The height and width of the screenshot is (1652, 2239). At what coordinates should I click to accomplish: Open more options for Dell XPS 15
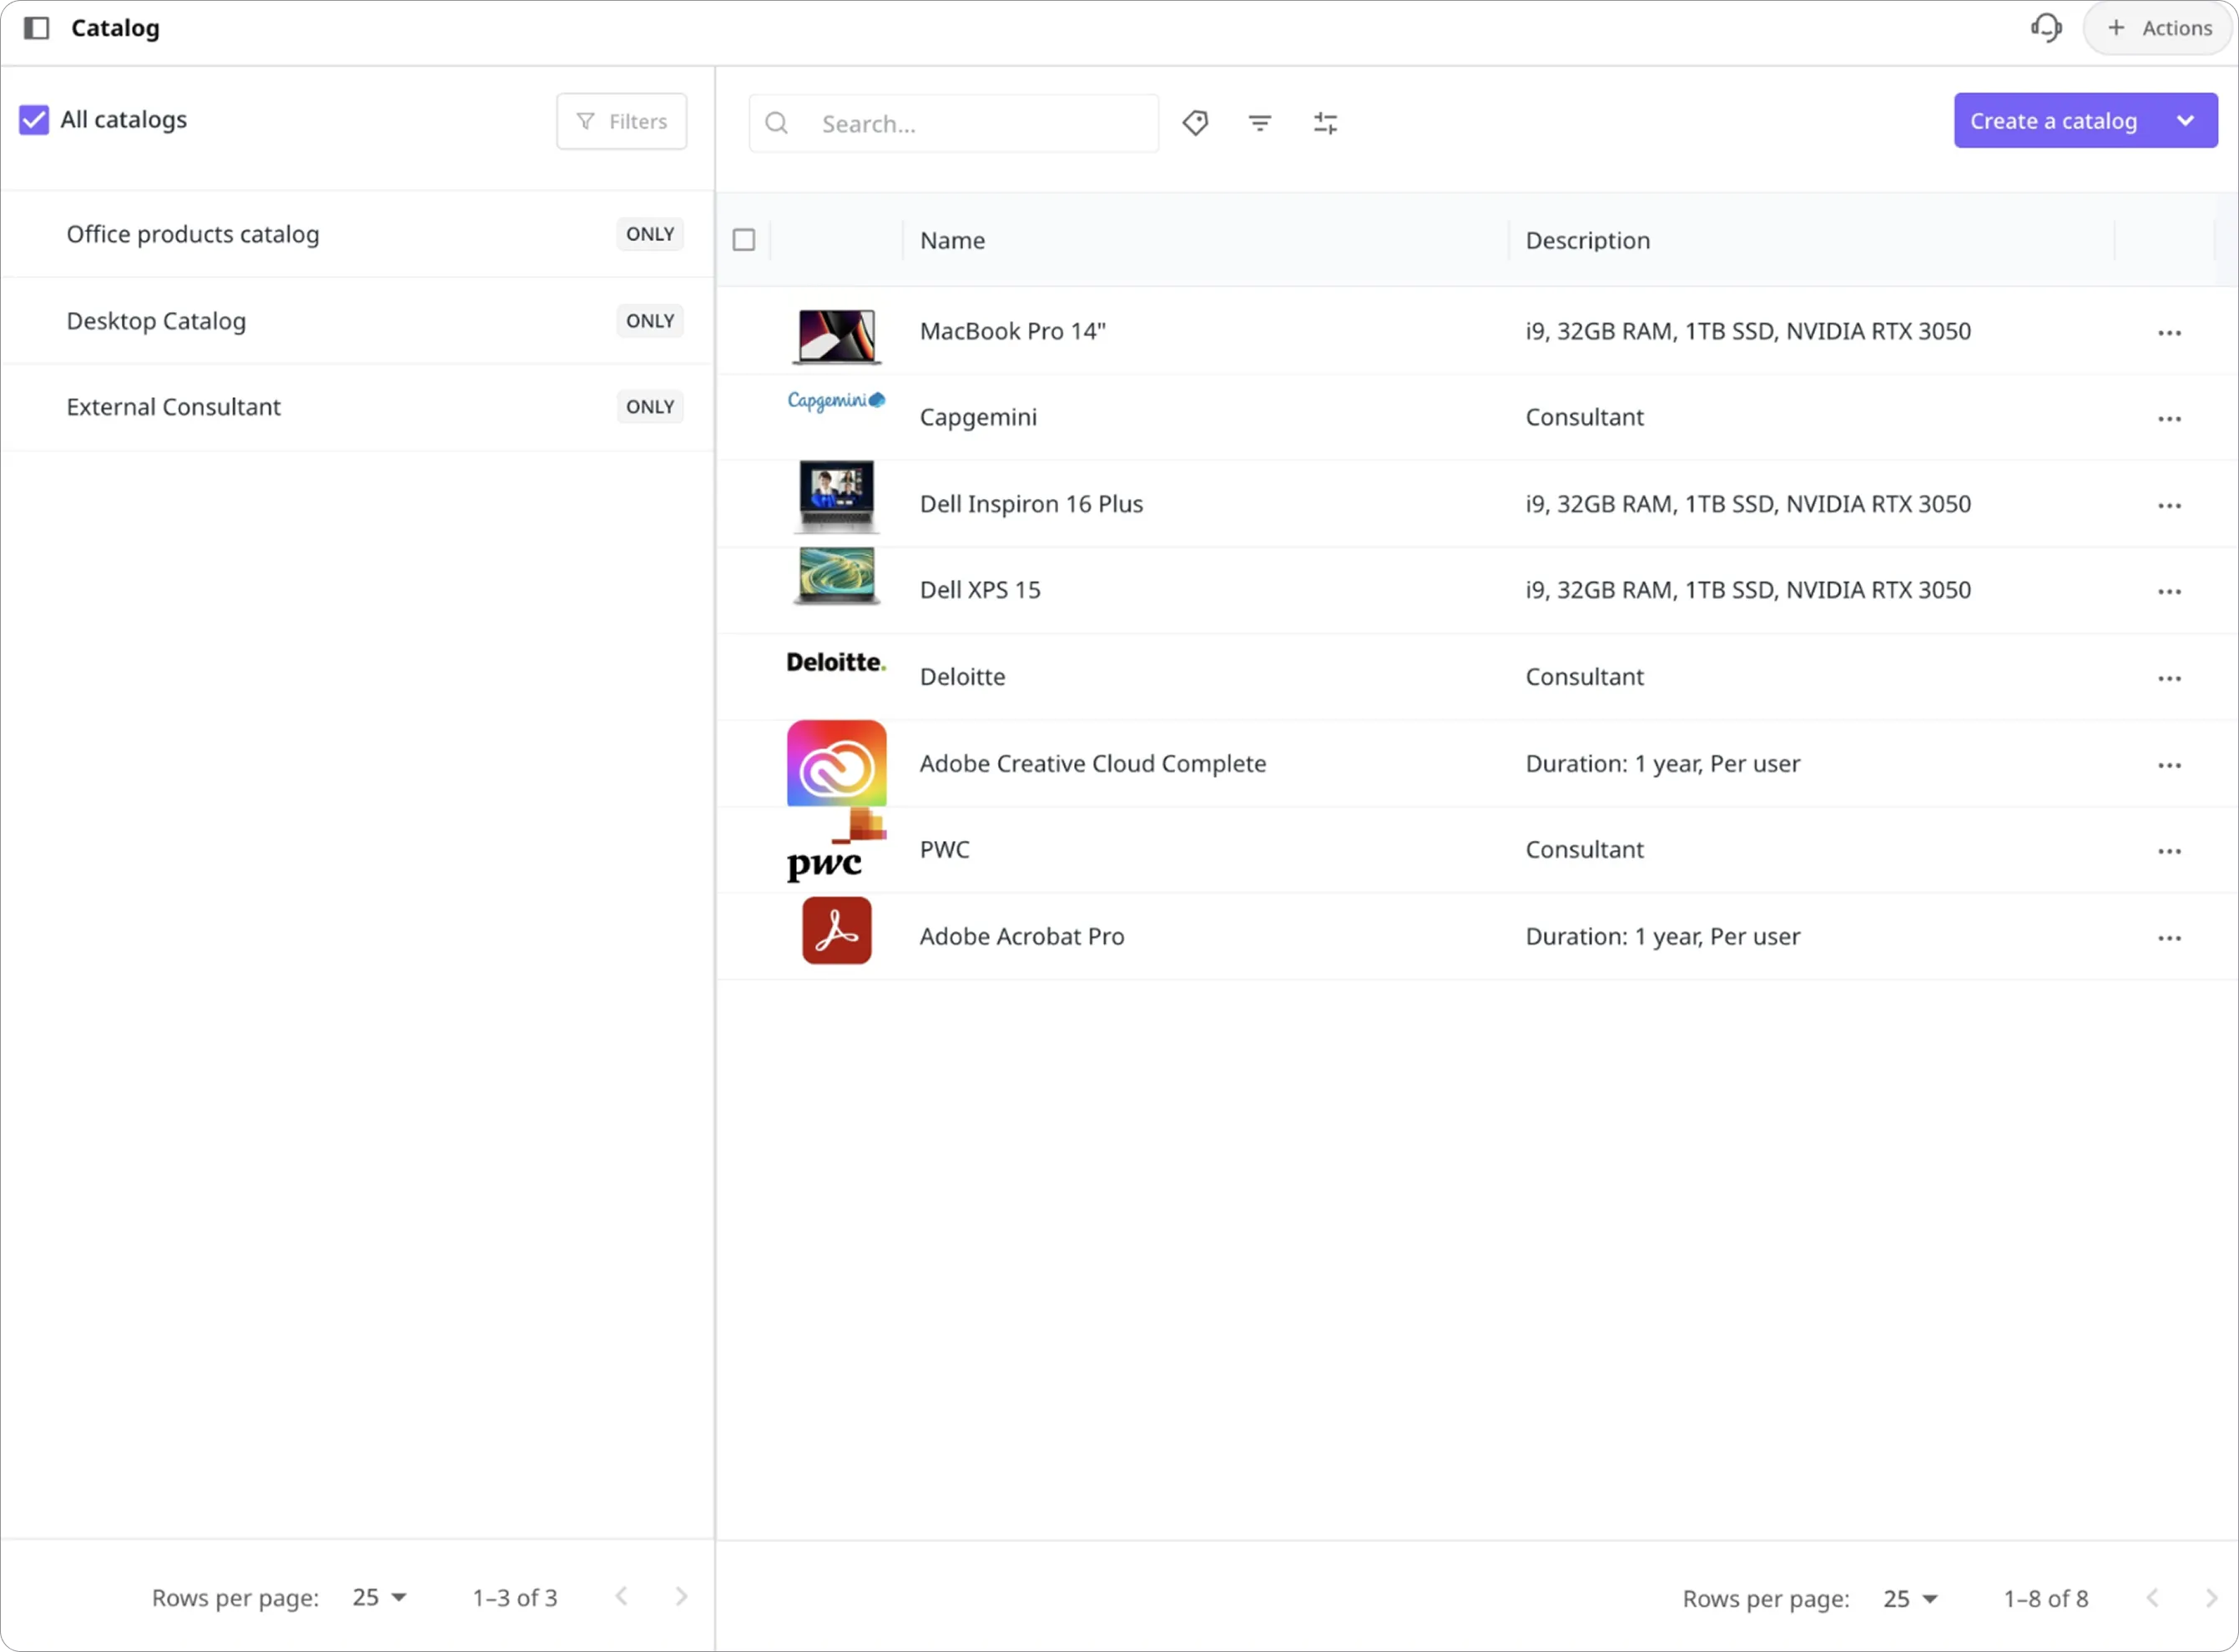[2169, 592]
